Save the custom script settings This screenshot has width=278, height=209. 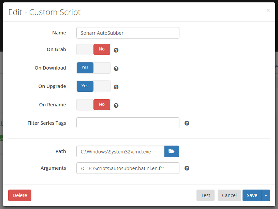(252, 195)
